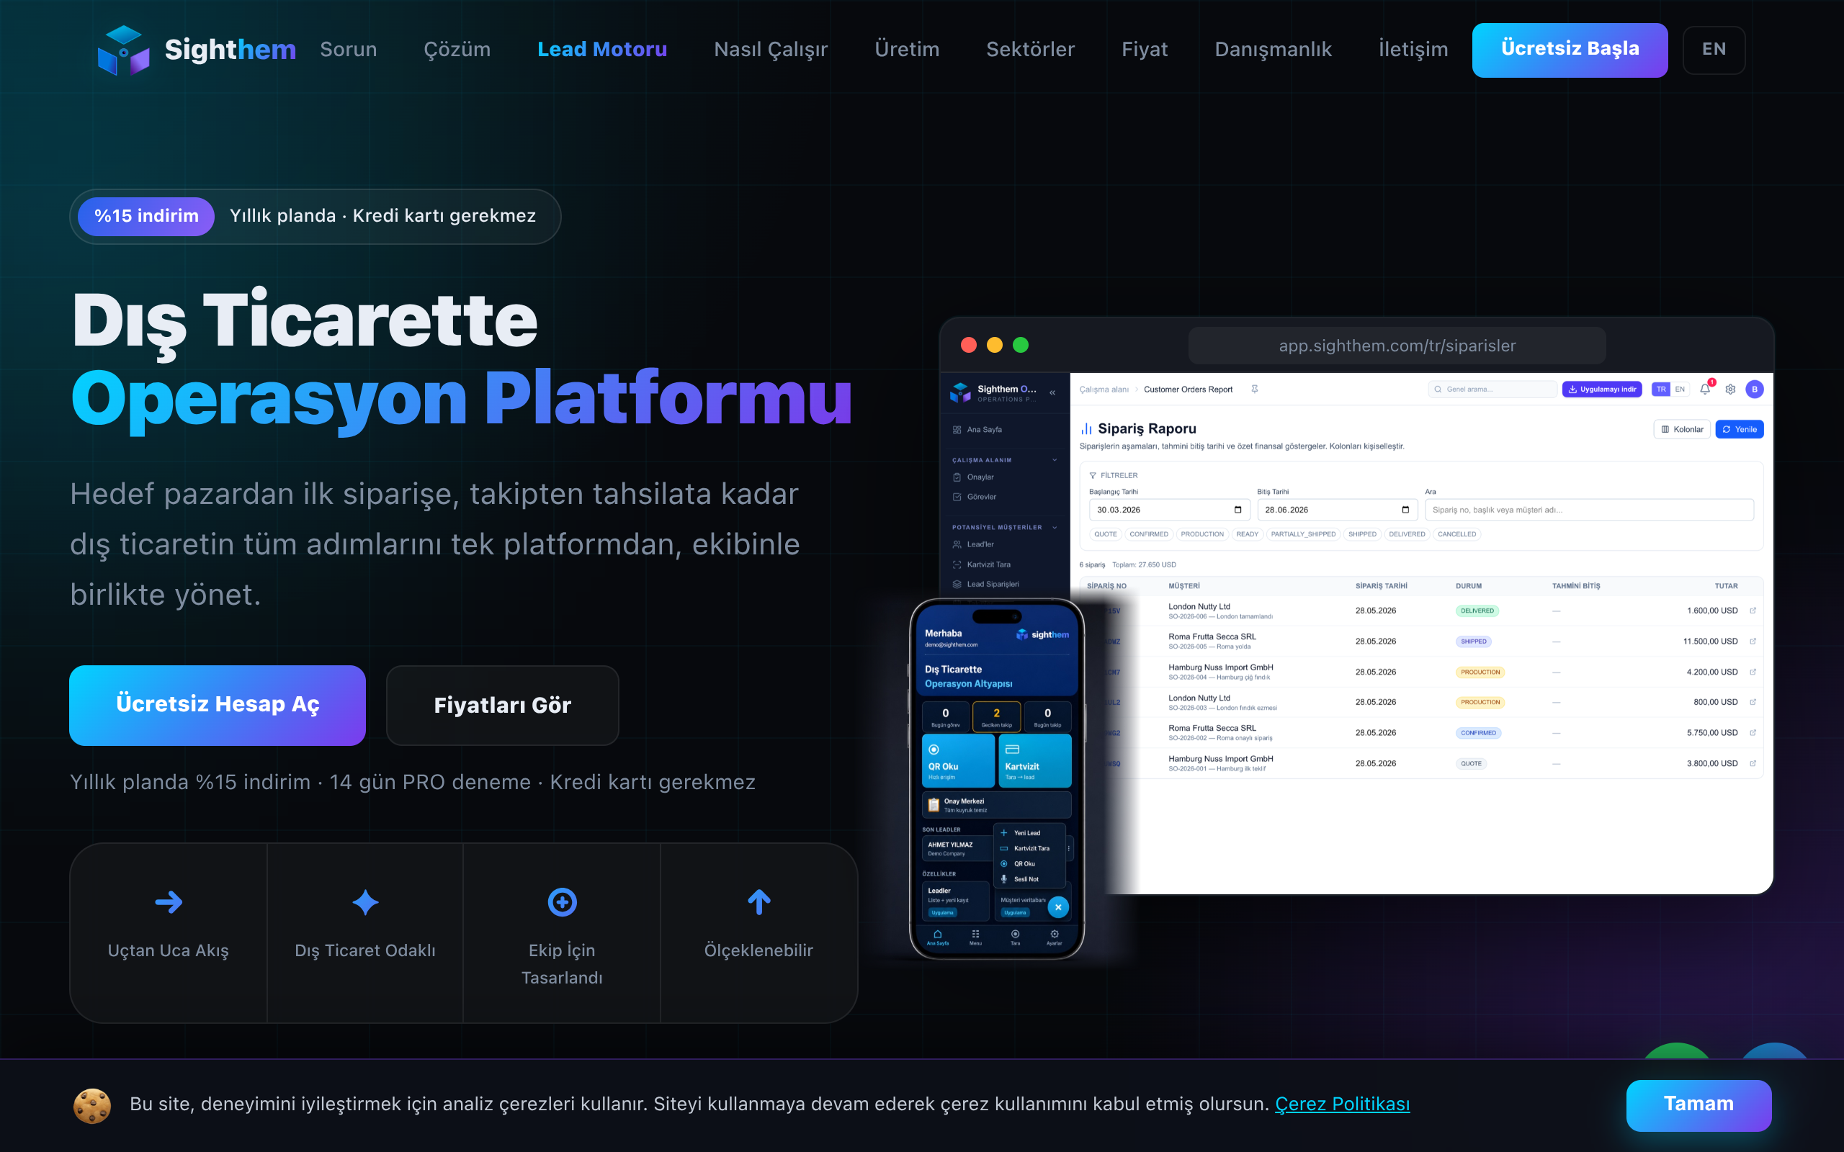Screen dimensions: 1844x1152
Task: Click the sparkle icon above Dış Ticaret Odaklı
Action: point(366,902)
